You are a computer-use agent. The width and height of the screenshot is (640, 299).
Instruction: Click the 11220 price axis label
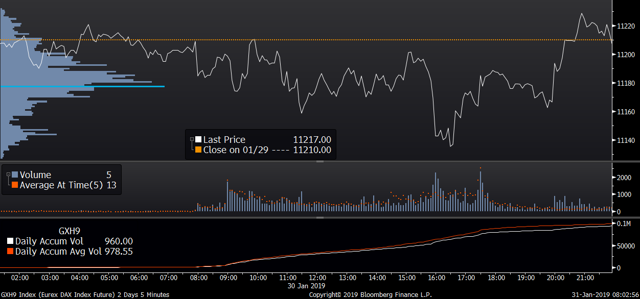pyautogui.click(x=626, y=26)
